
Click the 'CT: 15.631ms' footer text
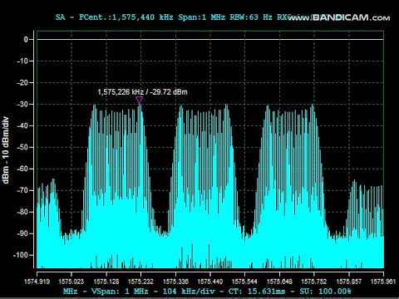(x=257, y=292)
